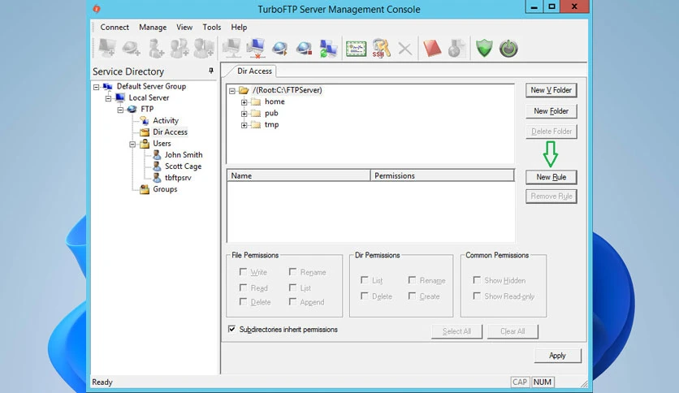Open the Manage menu

click(153, 27)
